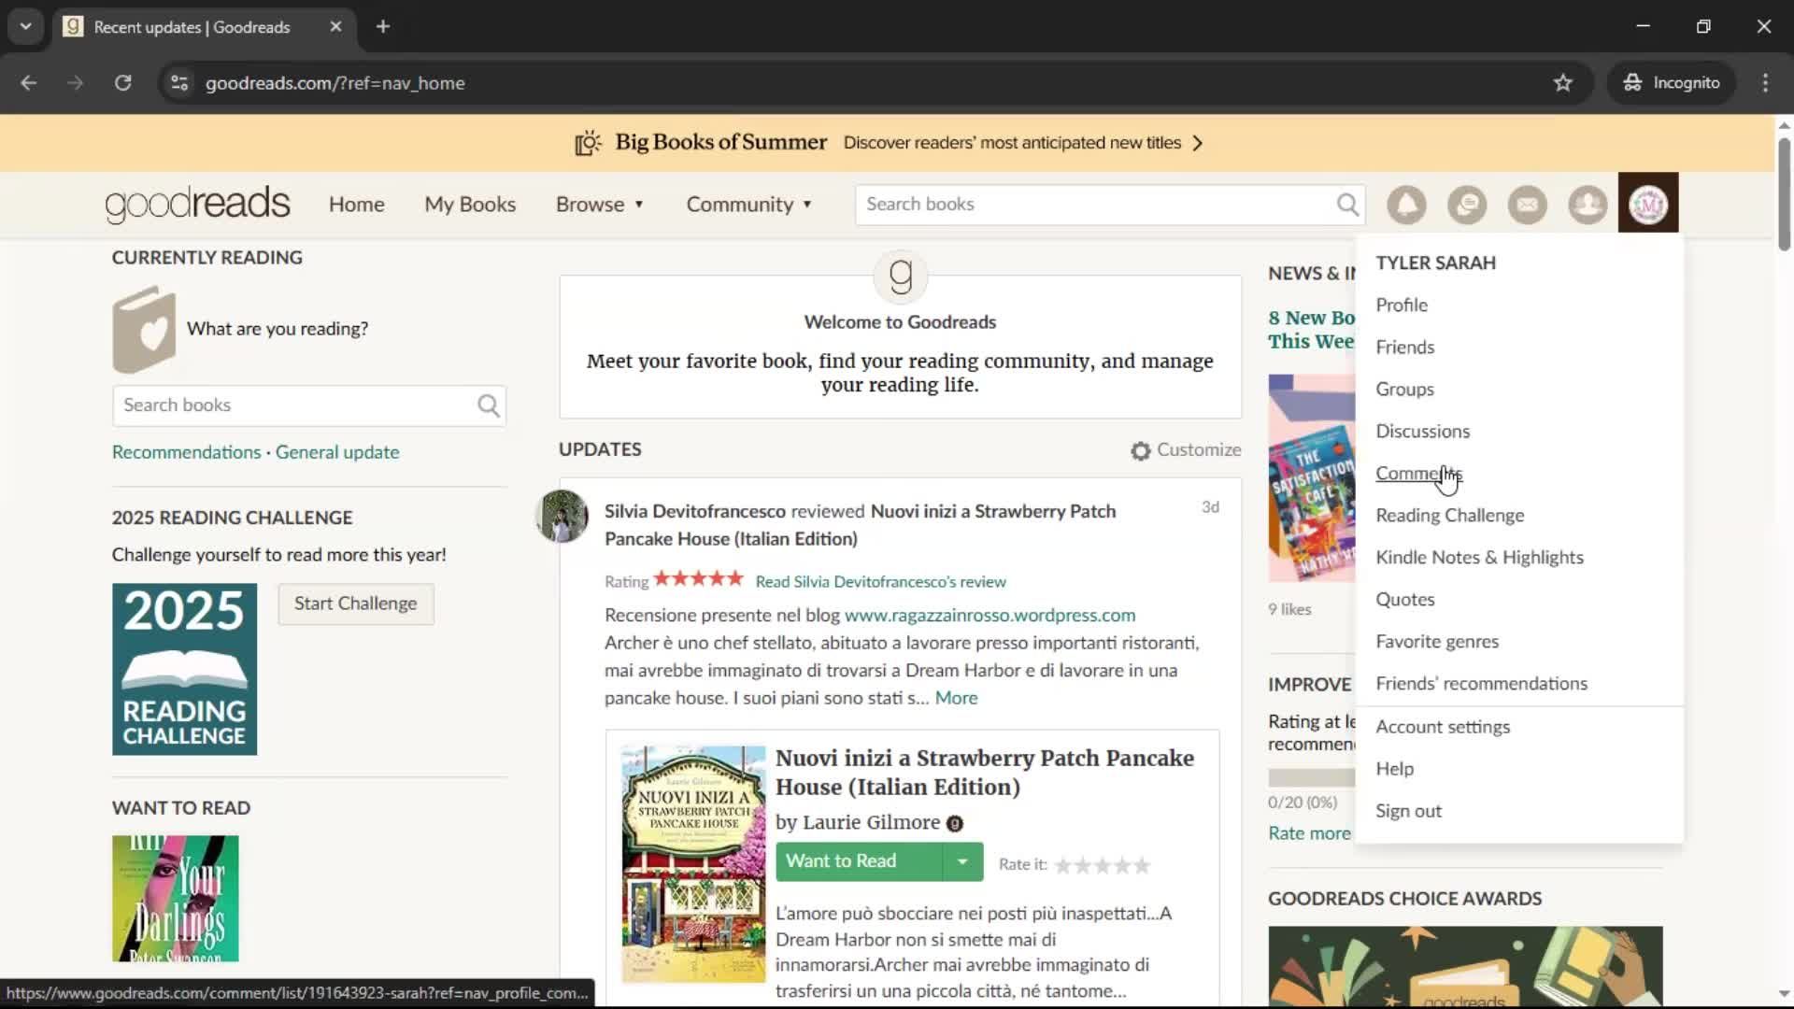Click the book placeholder icon
Viewport: 1794px width, 1009px height.
144,329
